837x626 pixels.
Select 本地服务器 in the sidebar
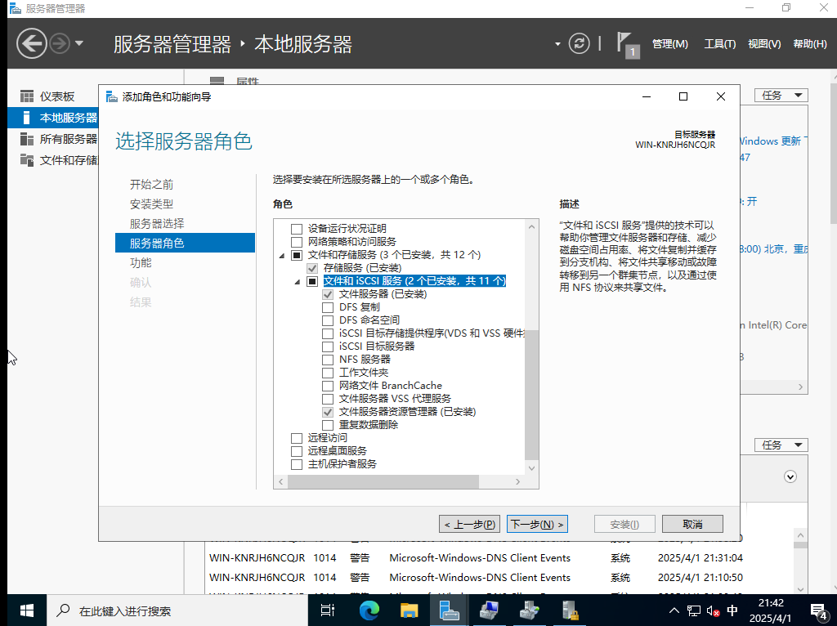click(53, 118)
